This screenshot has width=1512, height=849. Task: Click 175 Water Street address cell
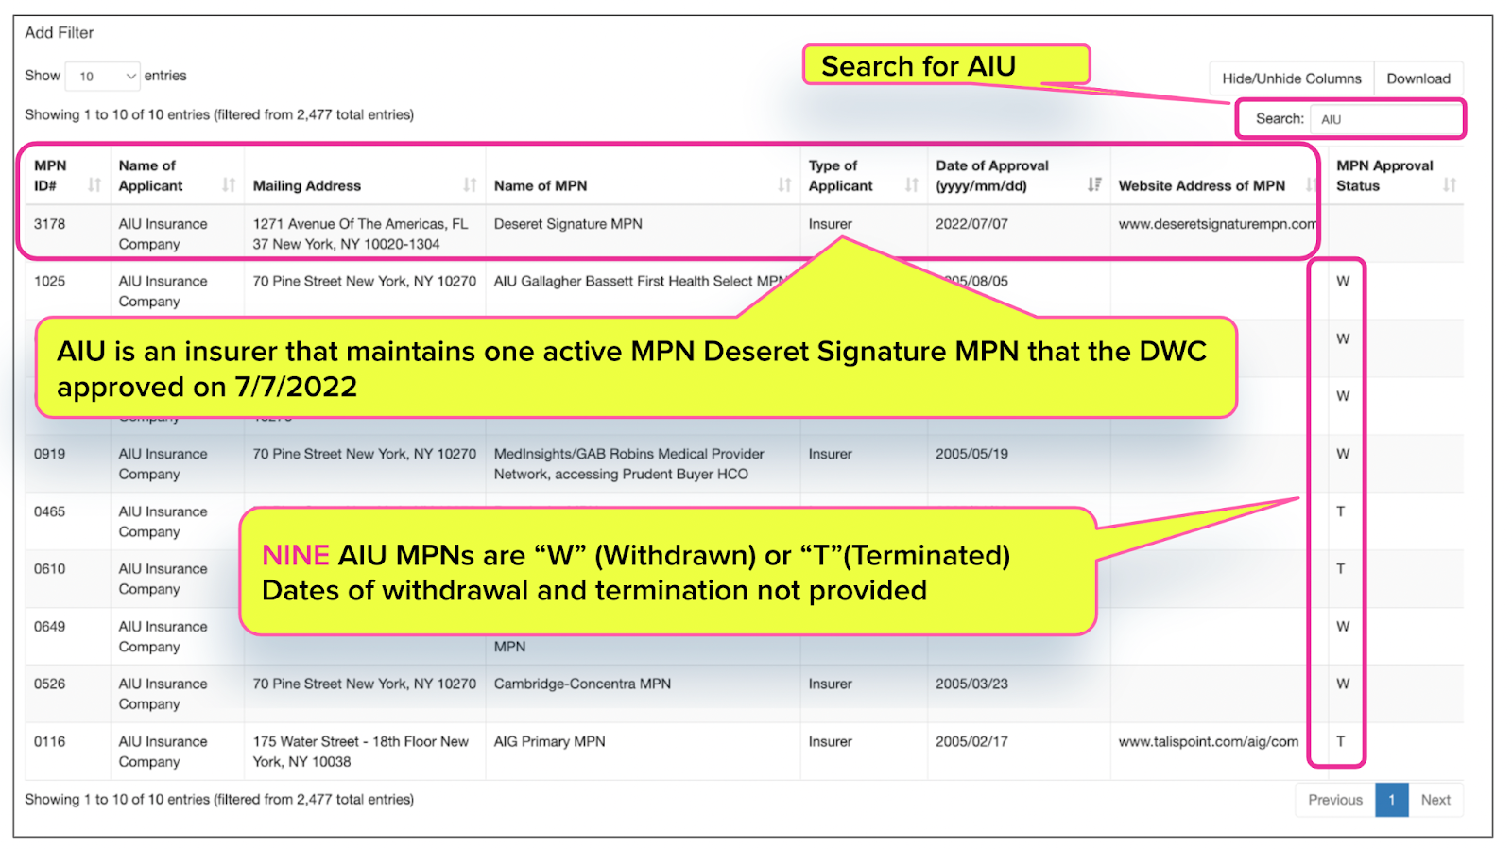click(360, 752)
